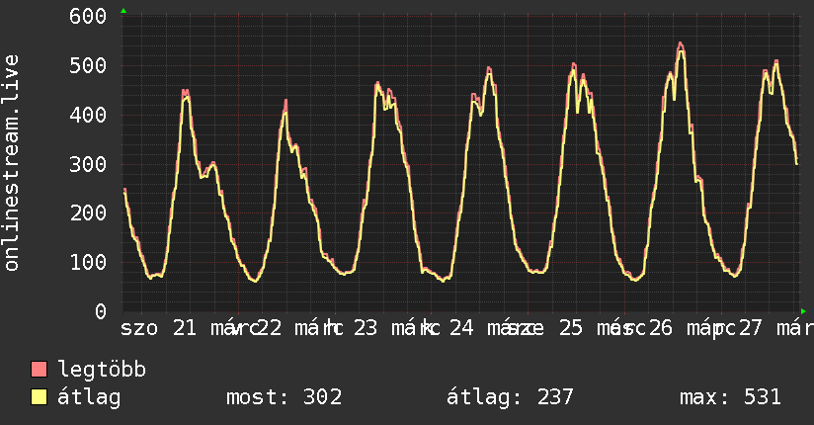The width and height of the screenshot is (814, 425).
Task: Select the legtöbb legend label
Action: click(x=102, y=369)
